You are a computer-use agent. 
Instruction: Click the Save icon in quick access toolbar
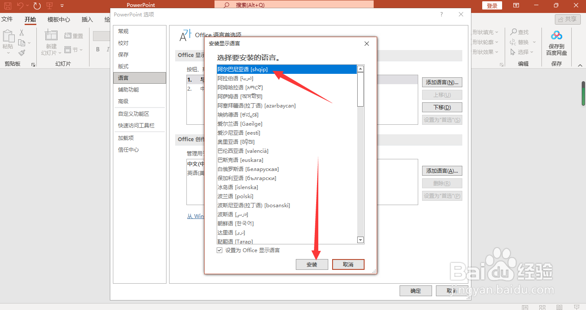click(x=7, y=6)
